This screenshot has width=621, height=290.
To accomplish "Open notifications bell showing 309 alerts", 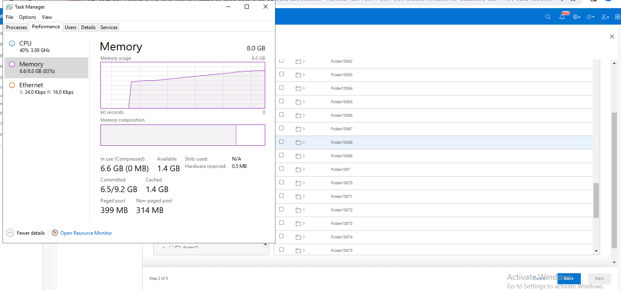I will click(562, 17).
